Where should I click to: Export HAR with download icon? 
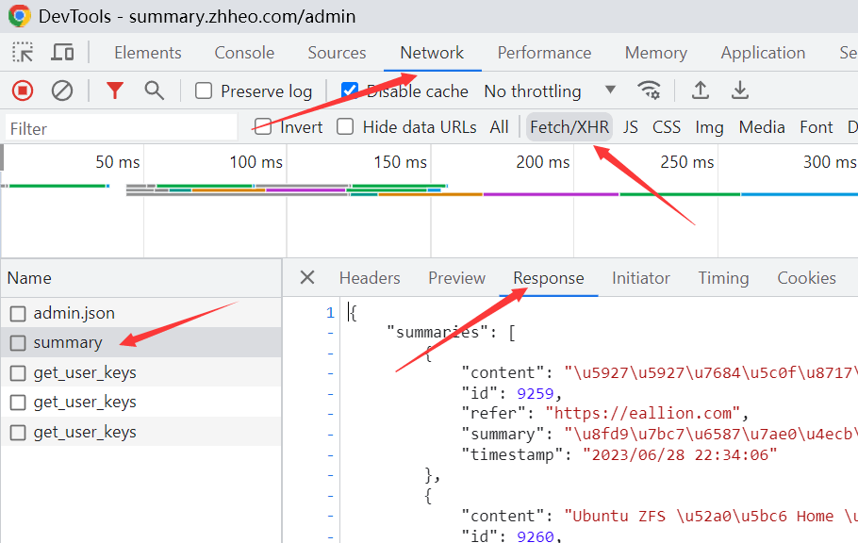[741, 90]
